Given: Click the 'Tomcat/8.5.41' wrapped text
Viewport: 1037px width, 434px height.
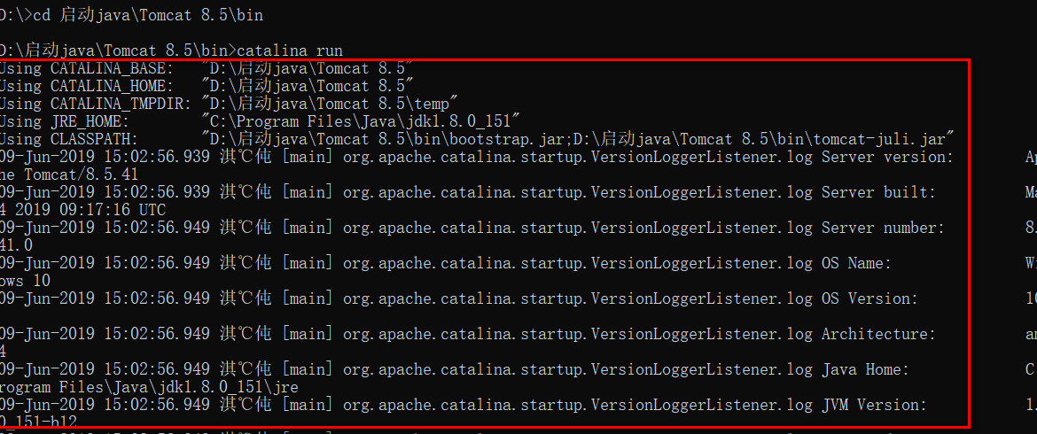Looking at the screenshot, I should (82, 175).
